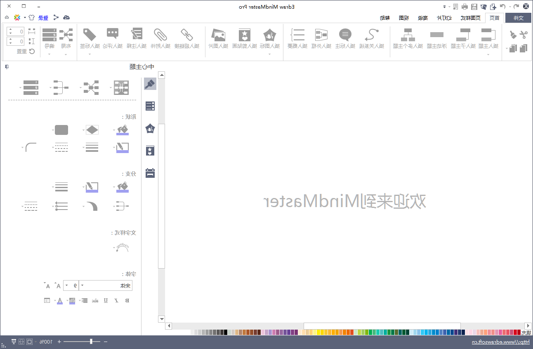Click the print icon in the title bar

[x=465, y=6]
